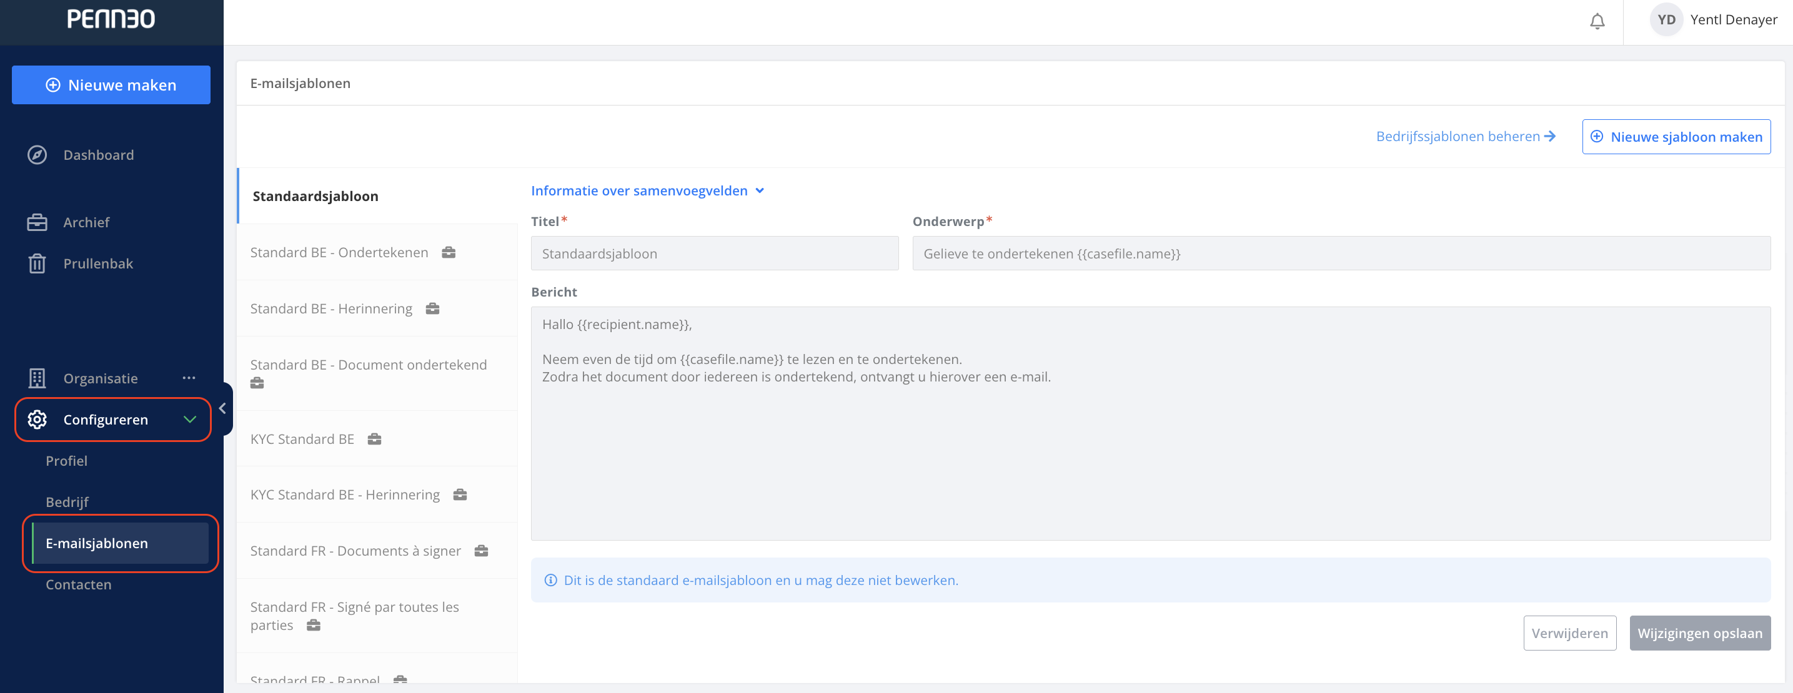Select Standard FR - Documents à signer template
The image size is (1793, 693).
pyautogui.click(x=377, y=551)
